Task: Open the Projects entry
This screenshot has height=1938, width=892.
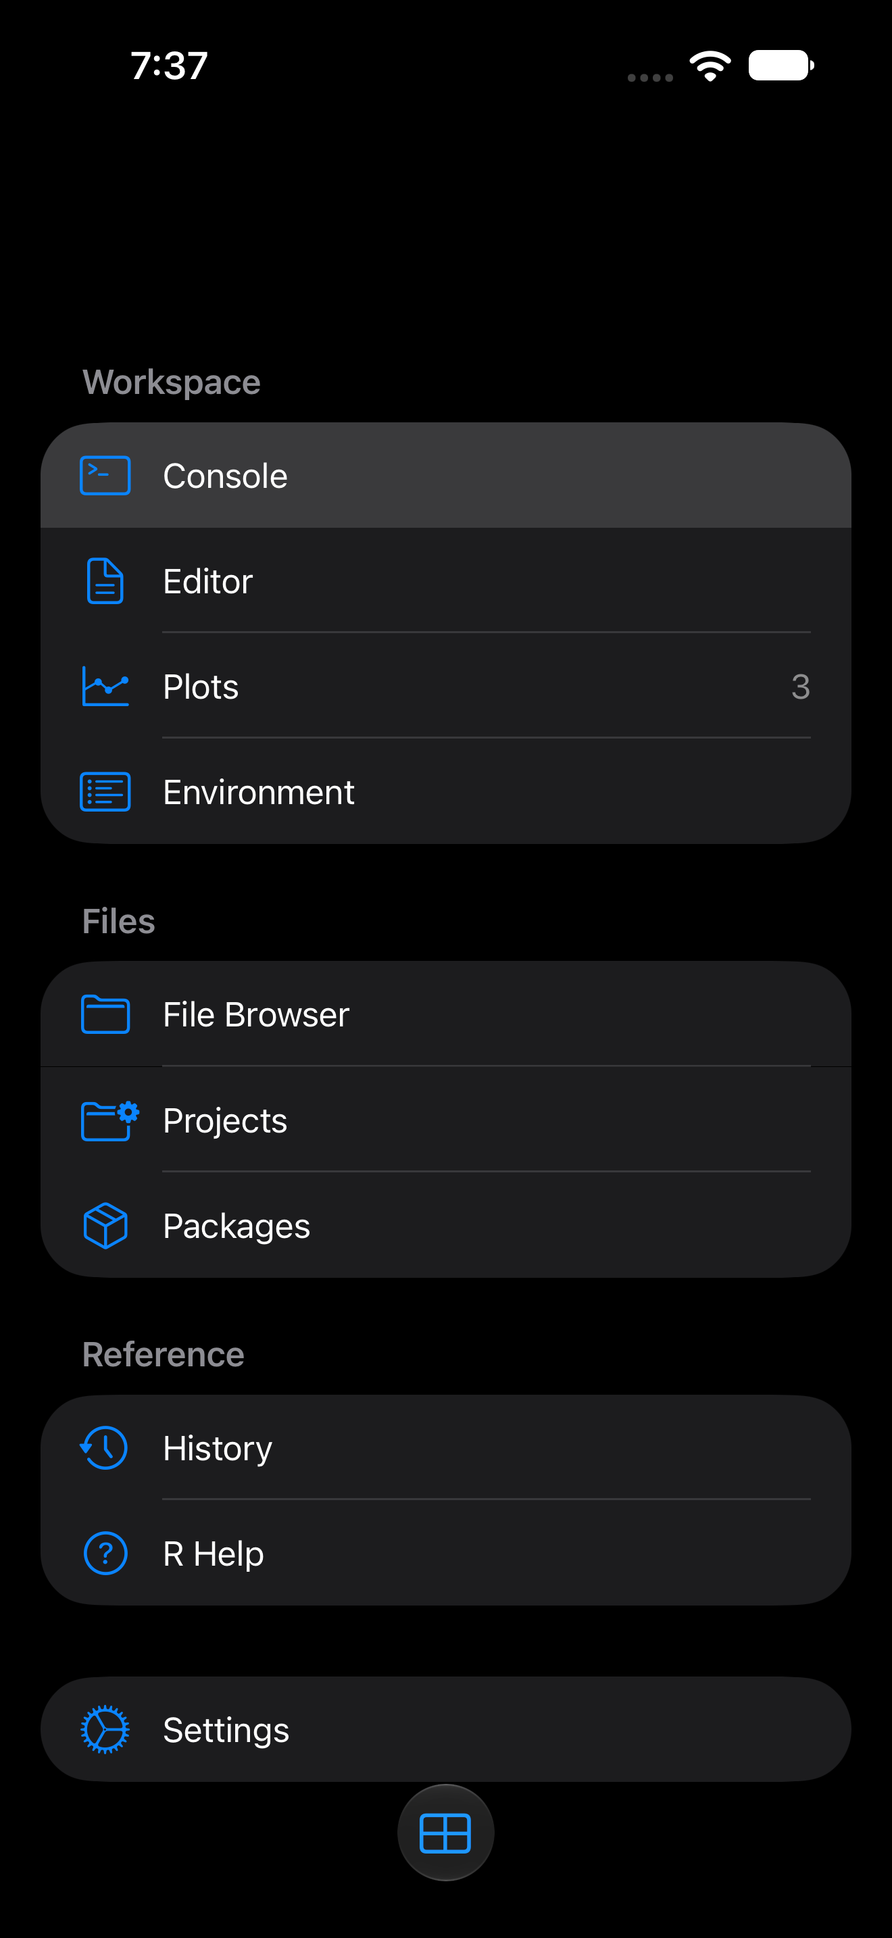Action: pyautogui.click(x=446, y=1120)
